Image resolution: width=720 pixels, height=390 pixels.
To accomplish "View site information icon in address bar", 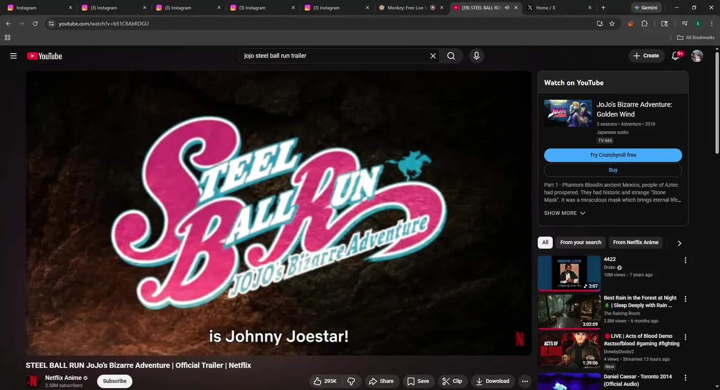I will pos(51,24).
